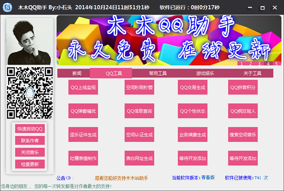Launch the QQ弹窗骚扰 tool
The image size is (284, 191).
click(x=83, y=111)
